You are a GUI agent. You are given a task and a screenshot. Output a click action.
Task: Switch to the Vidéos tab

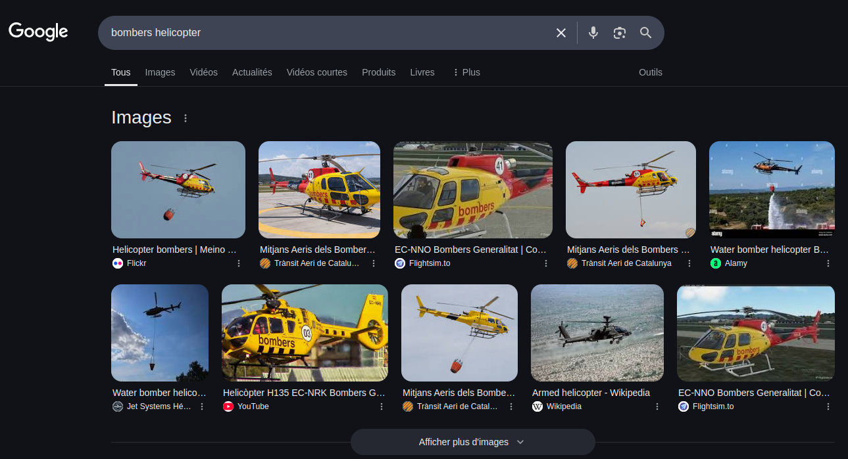pyautogui.click(x=203, y=72)
